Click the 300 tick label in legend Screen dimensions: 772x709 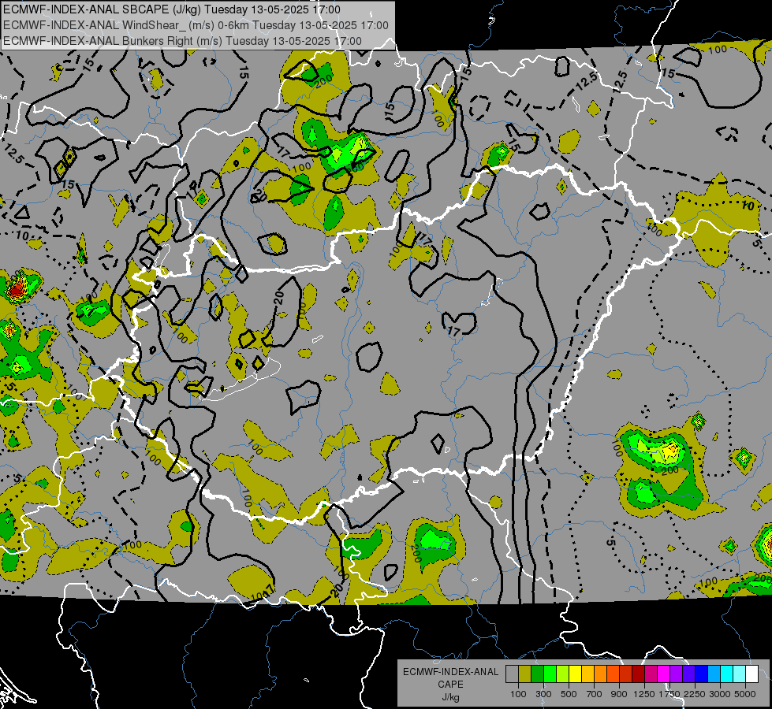543,694
